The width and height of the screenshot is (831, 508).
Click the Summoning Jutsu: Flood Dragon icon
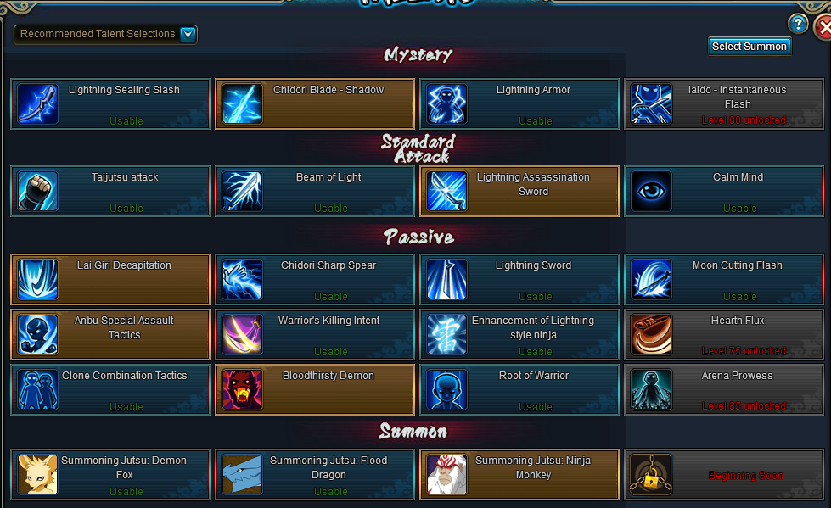pyautogui.click(x=242, y=475)
